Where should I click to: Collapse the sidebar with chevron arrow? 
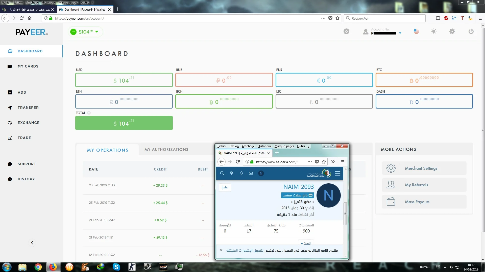click(x=32, y=243)
